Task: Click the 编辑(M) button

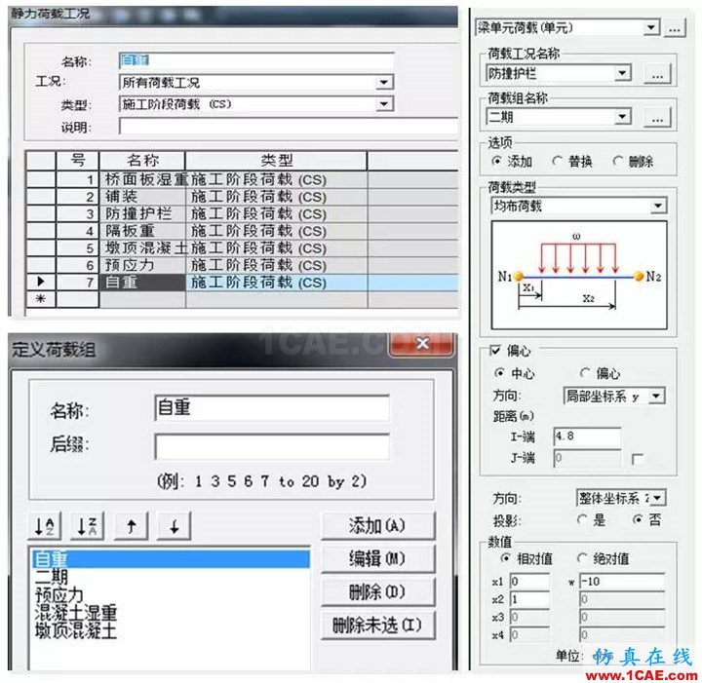Action: pyautogui.click(x=378, y=558)
